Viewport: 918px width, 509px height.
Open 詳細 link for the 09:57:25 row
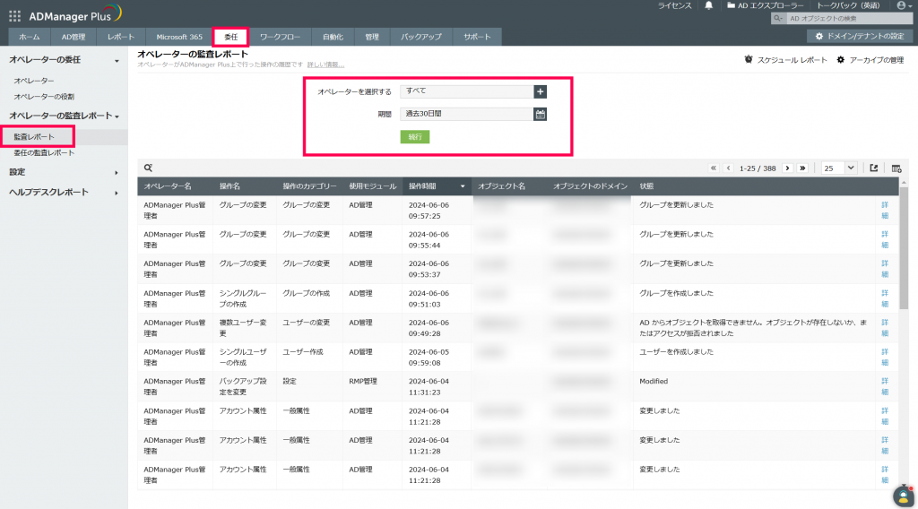point(885,211)
